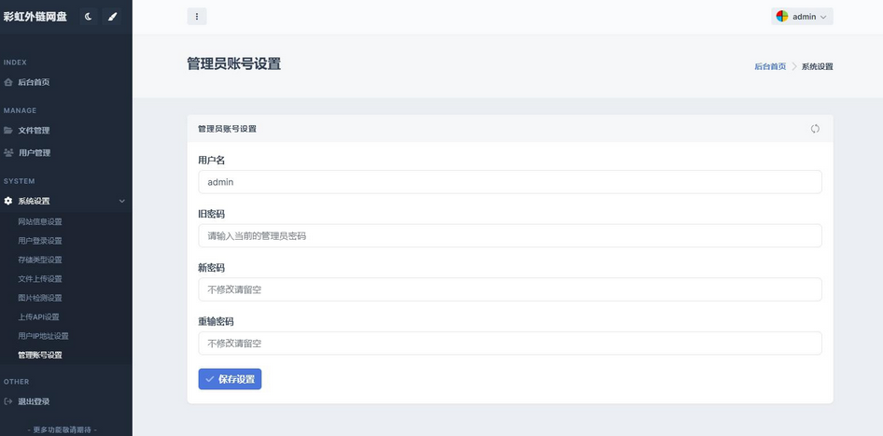Open the admin dropdown chevron
This screenshot has width=883, height=436.
click(823, 17)
